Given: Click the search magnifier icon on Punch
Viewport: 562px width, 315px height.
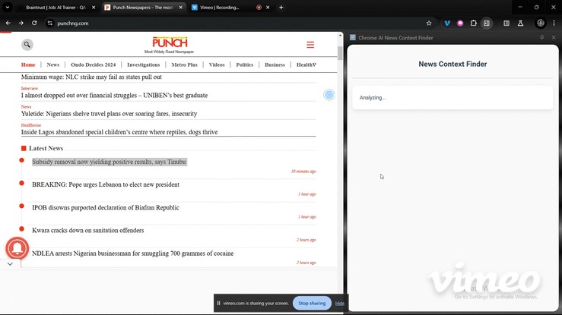Looking at the screenshot, I should click(27, 45).
